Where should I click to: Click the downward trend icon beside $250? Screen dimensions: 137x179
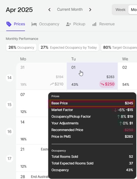click(102, 84)
